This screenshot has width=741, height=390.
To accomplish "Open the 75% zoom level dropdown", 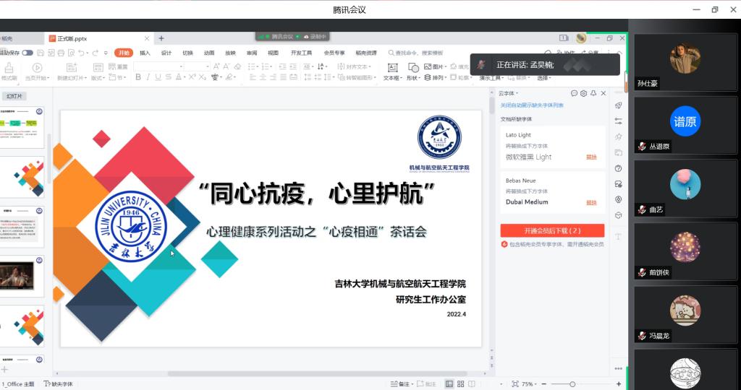I will point(530,383).
